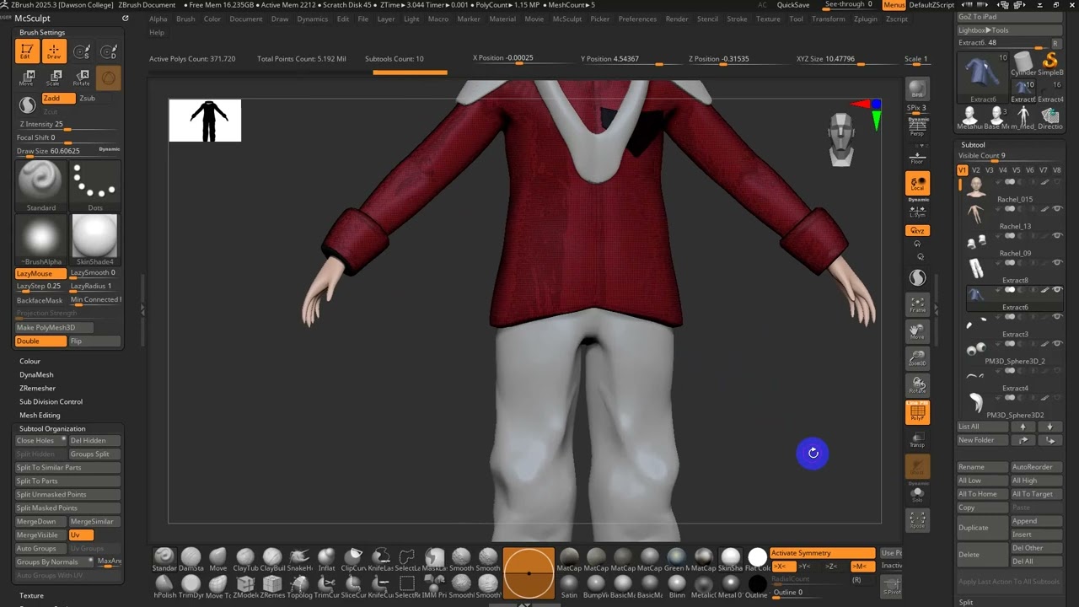Click Activate Symmetry button
This screenshot has height=607, width=1079.
click(x=823, y=553)
